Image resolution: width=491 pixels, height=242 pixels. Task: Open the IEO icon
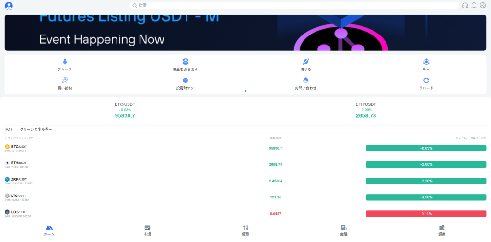coord(426,62)
